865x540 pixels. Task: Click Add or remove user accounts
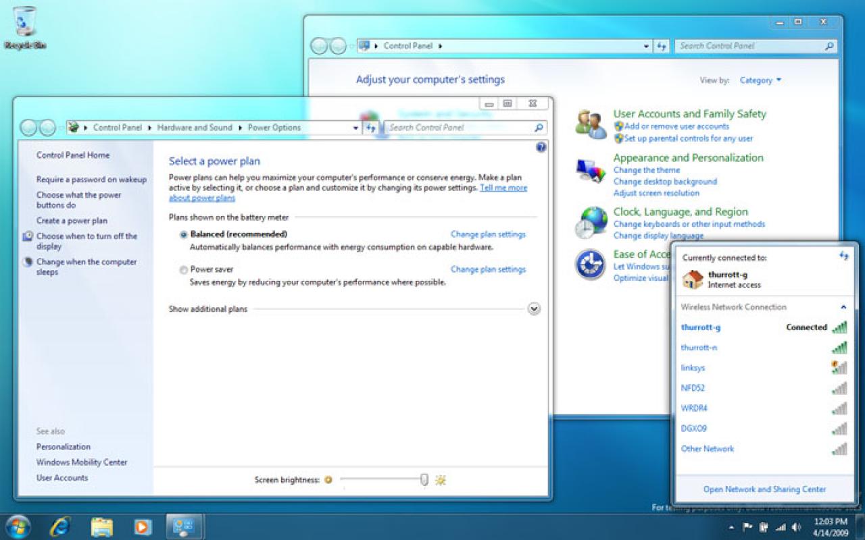(x=676, y=126)
